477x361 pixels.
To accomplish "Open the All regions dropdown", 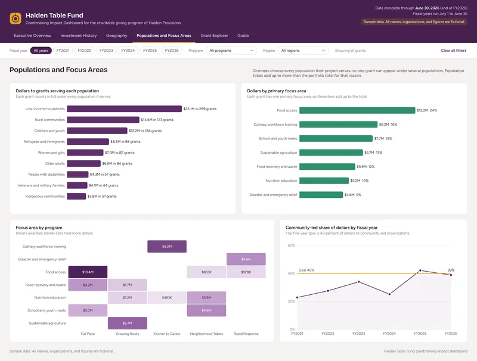I will coord(303,51).
